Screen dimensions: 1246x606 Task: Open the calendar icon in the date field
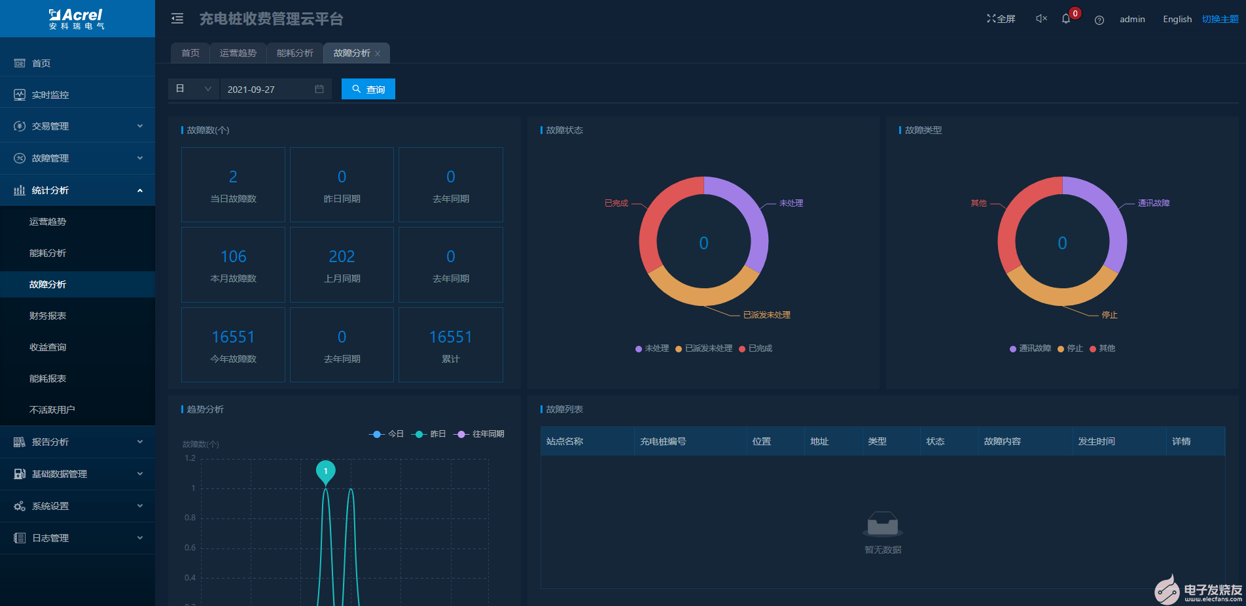tap(320, 89)
